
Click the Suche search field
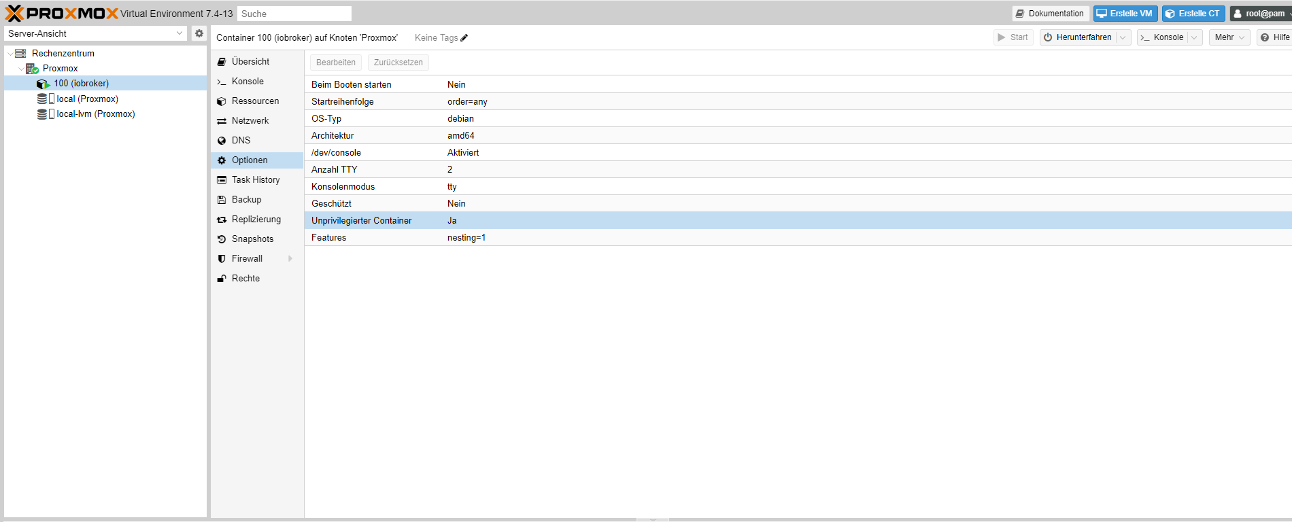pos(294,14)
